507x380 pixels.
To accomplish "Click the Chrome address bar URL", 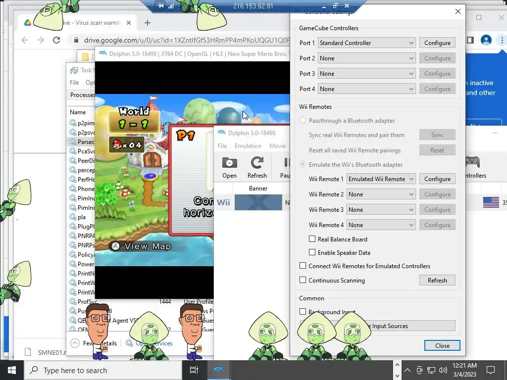I will pos(187,40).
